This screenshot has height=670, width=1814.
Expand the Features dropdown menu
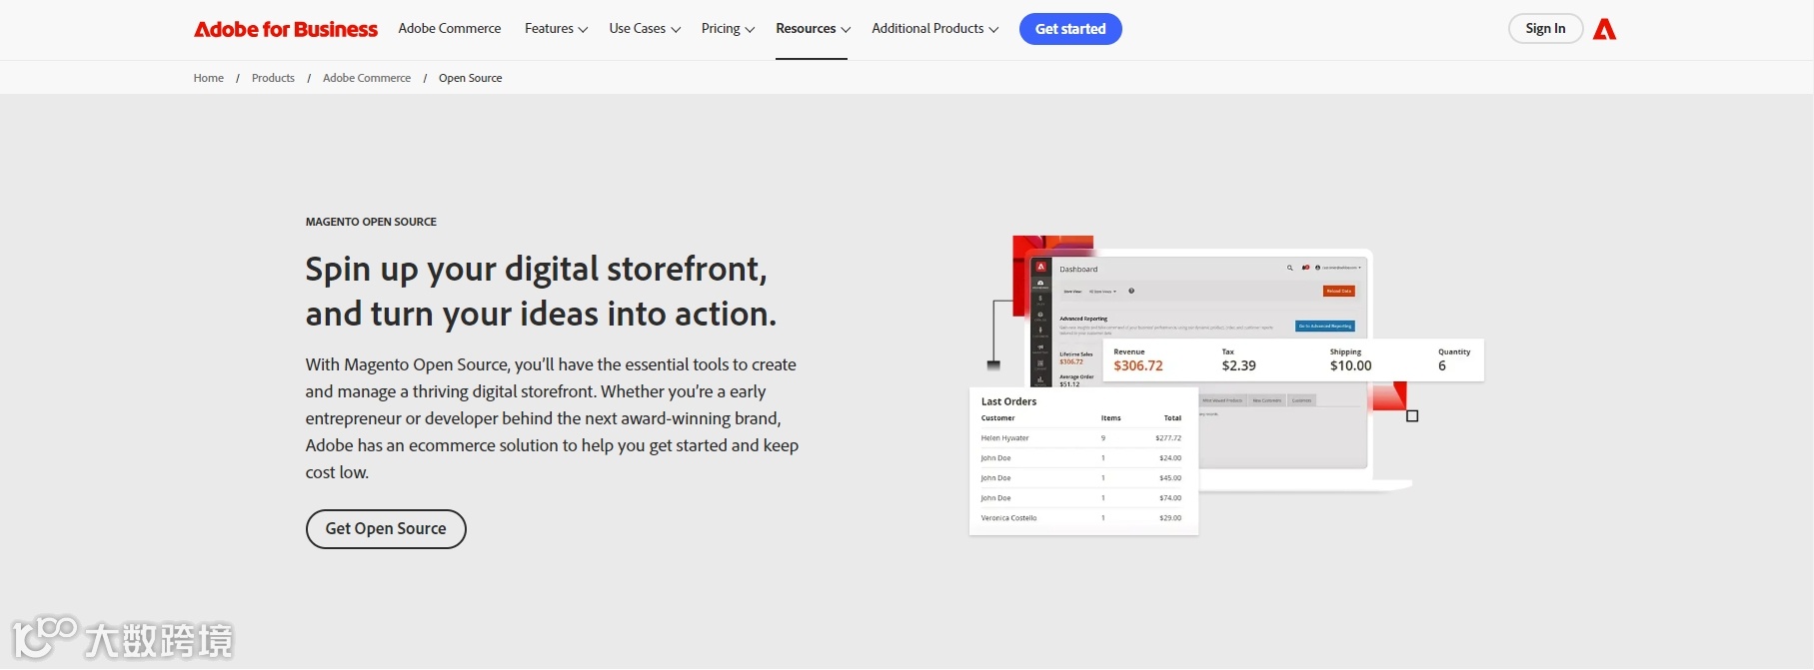point(556,28)
